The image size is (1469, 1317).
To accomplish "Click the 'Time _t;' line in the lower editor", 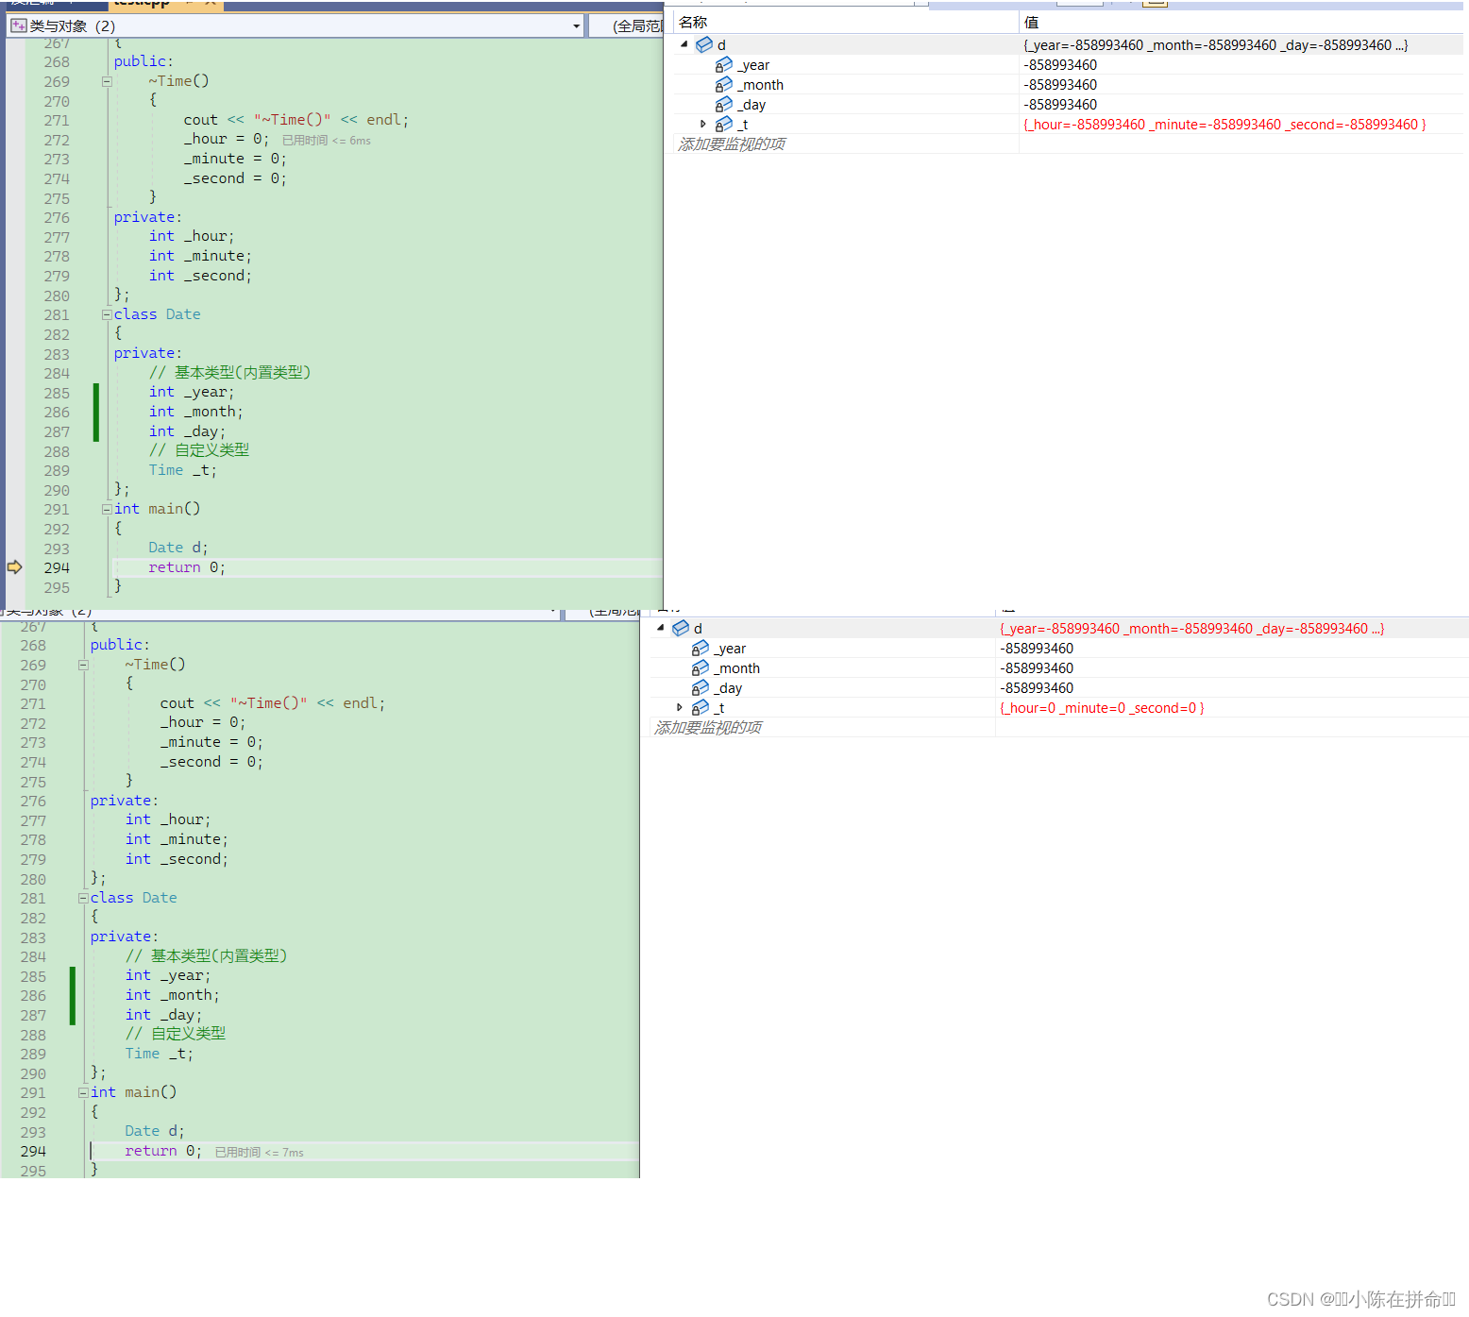I will point(160,1054).
